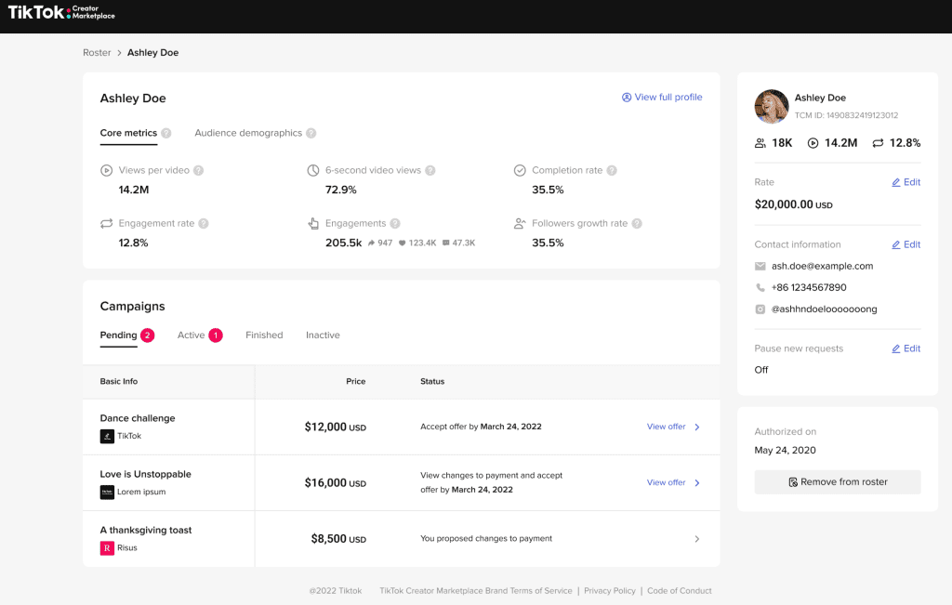Edit the Pause new requests setting
The image size is (952, 605).
click(906, 349)
